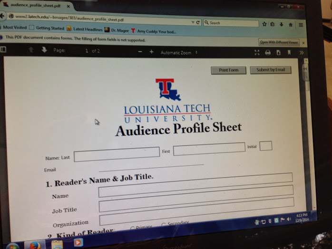The image size is (332, 249).
Task: Click the search magnifier icon
Action: coord(206,22)
